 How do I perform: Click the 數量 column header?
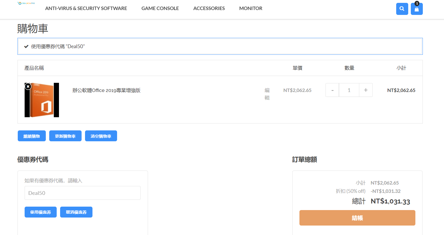point(349,68)
